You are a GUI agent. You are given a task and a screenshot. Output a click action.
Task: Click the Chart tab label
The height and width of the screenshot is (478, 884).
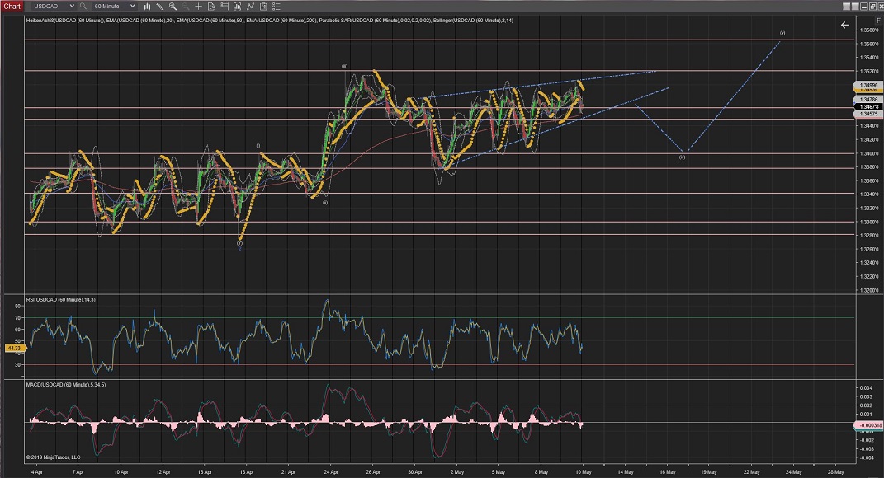(12, 6)
